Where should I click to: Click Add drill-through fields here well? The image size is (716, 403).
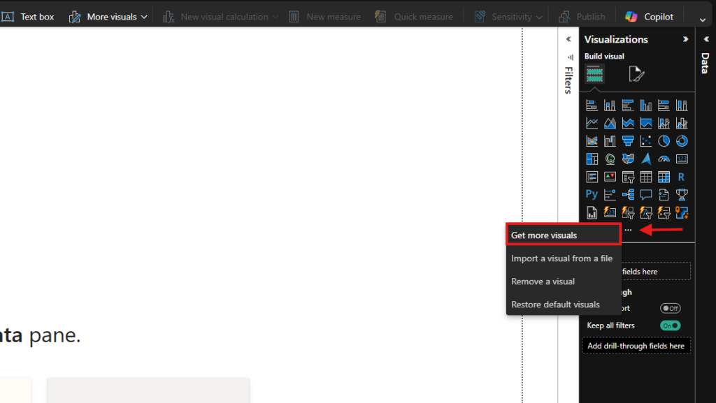(x=636, y=346)
